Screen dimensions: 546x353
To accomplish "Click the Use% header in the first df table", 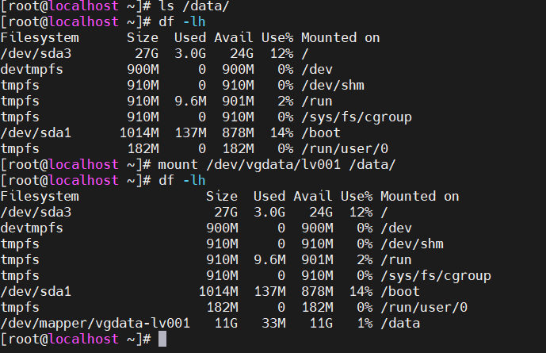I will click(273, 37).
